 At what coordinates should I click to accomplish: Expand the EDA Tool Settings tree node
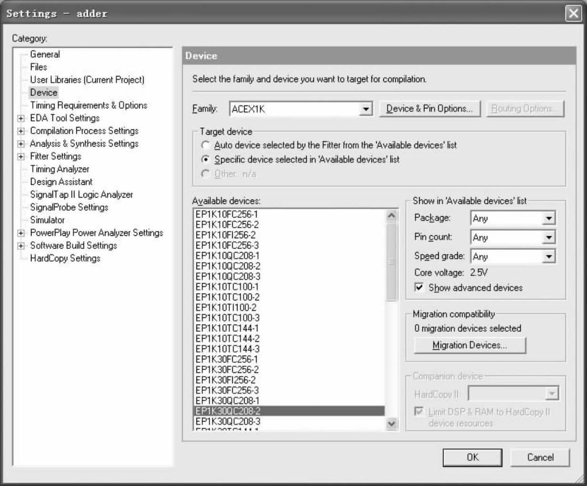tap(21, 118)
